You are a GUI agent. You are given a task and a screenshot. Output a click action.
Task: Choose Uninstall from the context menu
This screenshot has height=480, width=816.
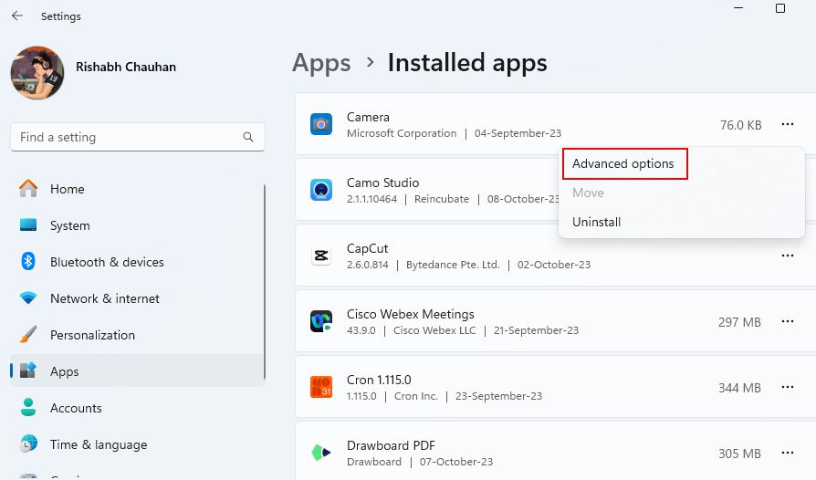point(596,222)
